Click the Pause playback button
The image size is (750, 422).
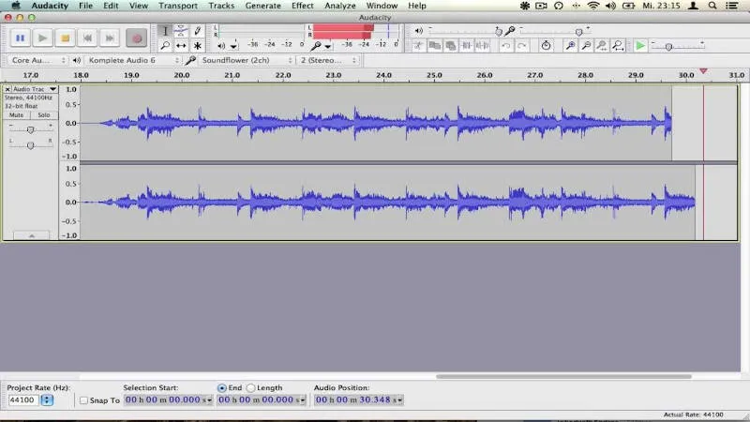coord(20,38)
